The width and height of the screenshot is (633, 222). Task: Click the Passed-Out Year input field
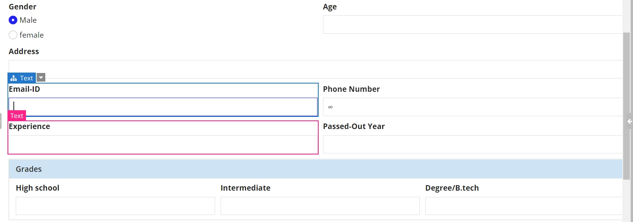473,144
